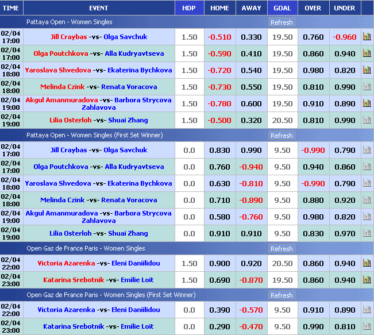Click chart icon for Srebotnik-Loit Women Singles row
This screenshot has height=335, width=374.
coord(367,280)
